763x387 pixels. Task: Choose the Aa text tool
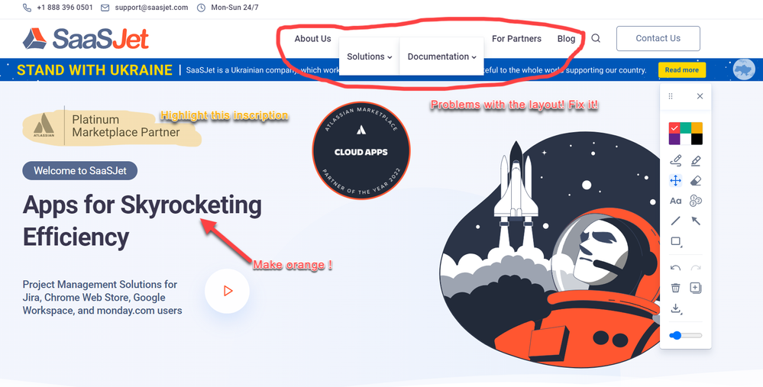coord(675,201)
